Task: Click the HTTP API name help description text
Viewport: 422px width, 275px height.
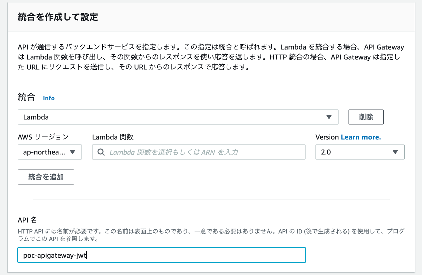Action: (x=211, y=235)
